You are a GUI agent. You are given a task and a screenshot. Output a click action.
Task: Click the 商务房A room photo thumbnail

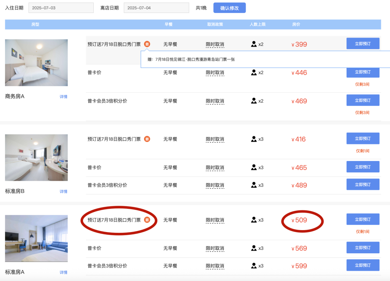(x=36, y=63)
